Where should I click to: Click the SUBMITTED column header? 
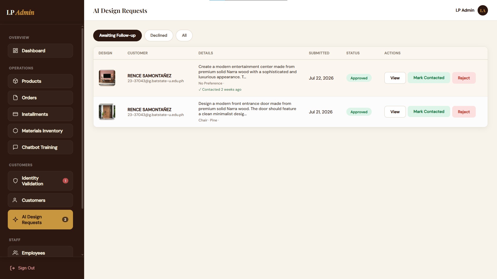[319, 53]
